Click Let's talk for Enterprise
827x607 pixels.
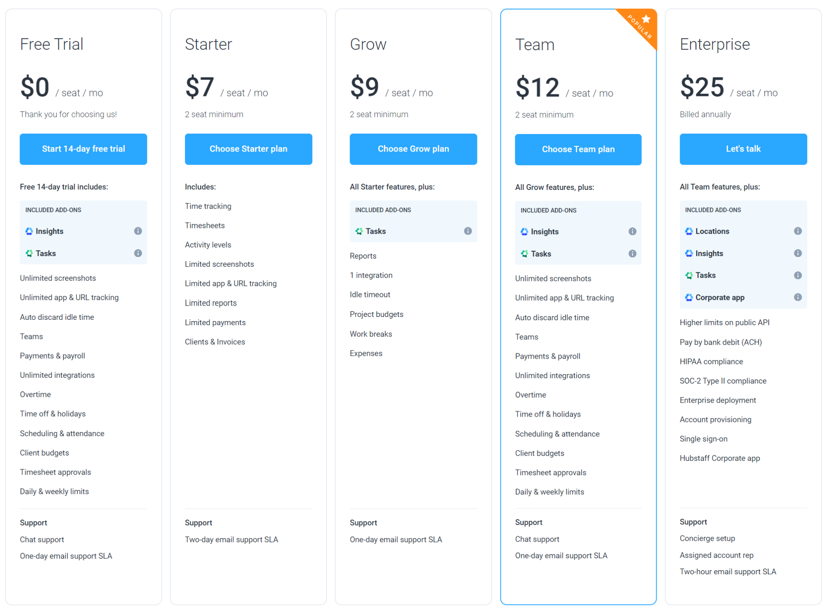(743, 149)
